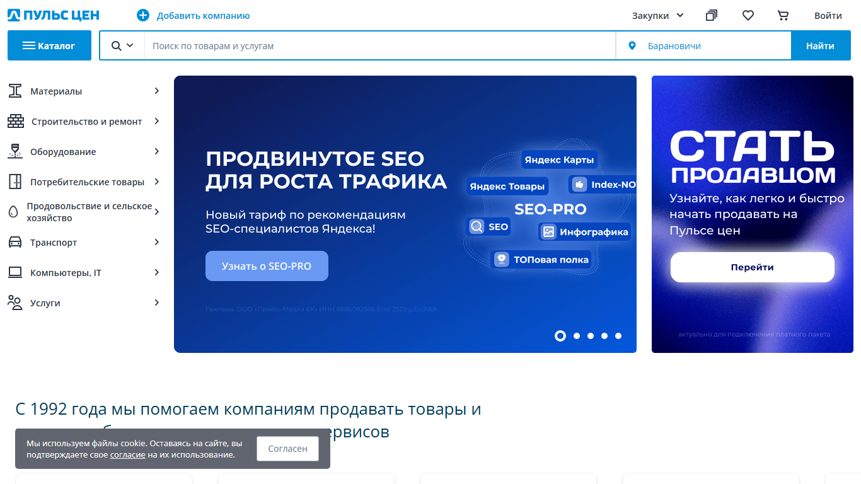861x484 pixels.
Task: Expand Услуги category chevron
Action: pos(157,302)
